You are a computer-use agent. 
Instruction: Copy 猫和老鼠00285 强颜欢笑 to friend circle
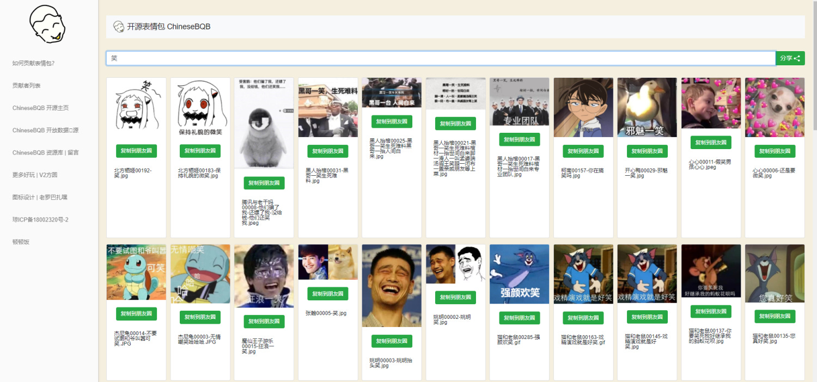point(519,318)
